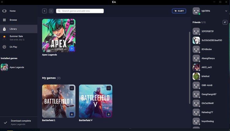Select friend GangGang487
230x131 pixels.
(210, 94)
